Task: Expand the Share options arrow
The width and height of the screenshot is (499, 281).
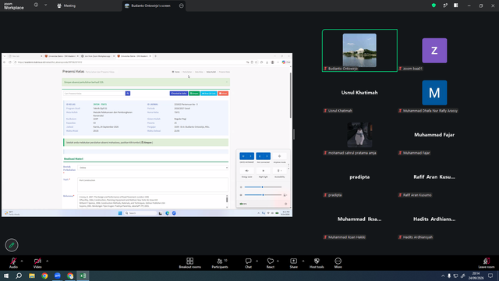Action: pyautogui.click(x=303, y=261)
